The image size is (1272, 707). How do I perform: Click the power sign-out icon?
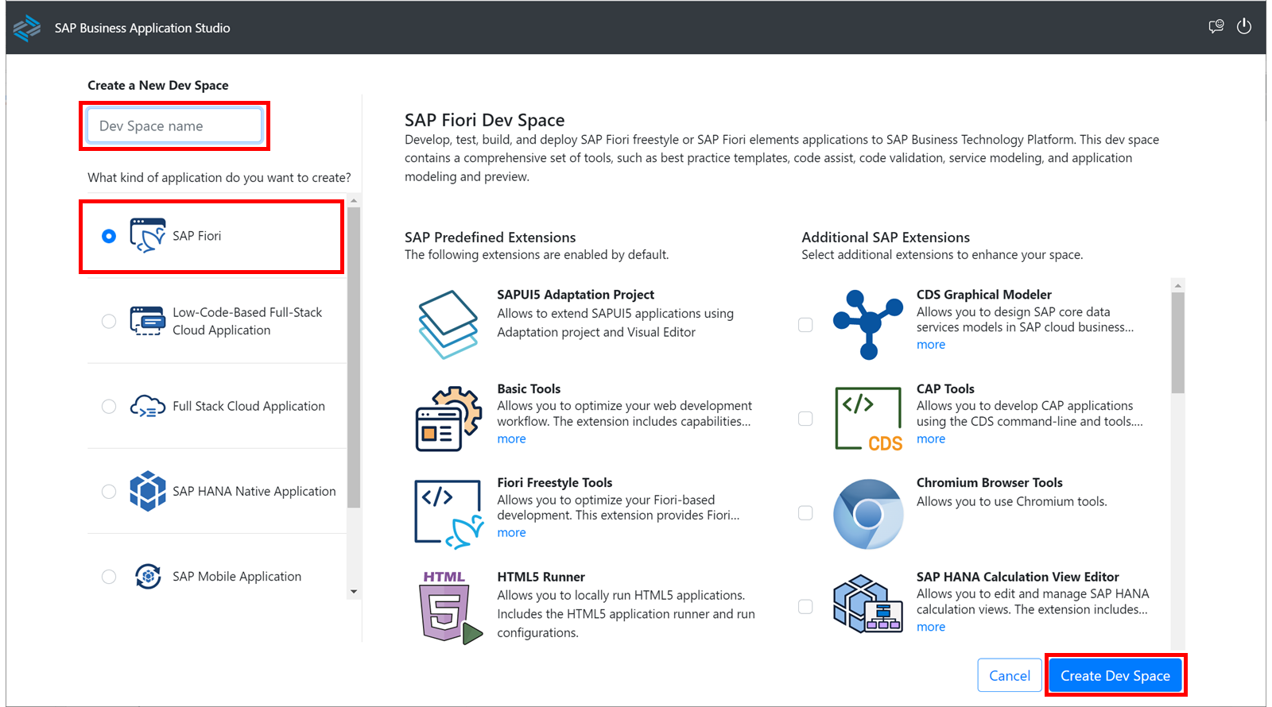[x=1244, y=27]
